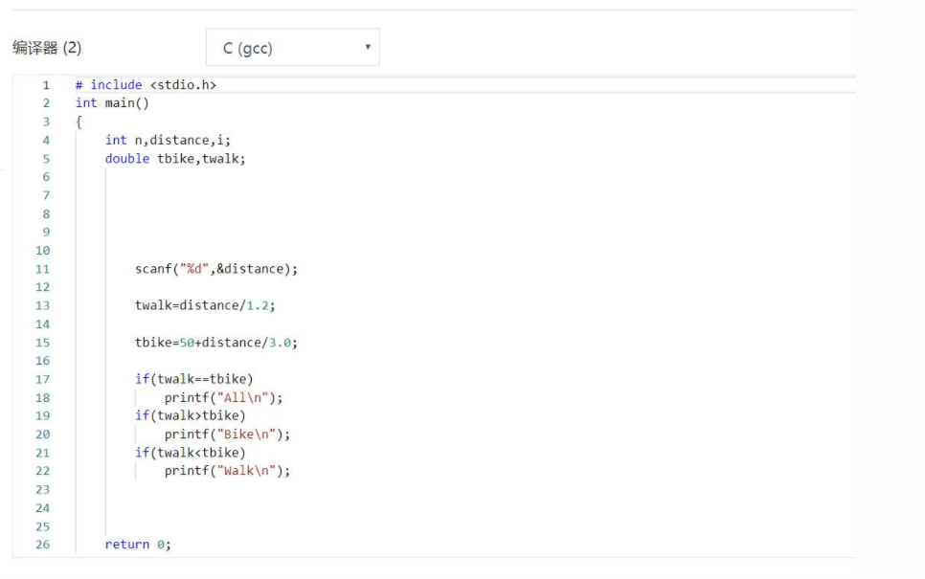
Task: Open the C (gcc) compiler dropdown
Action: pos(292,48)
